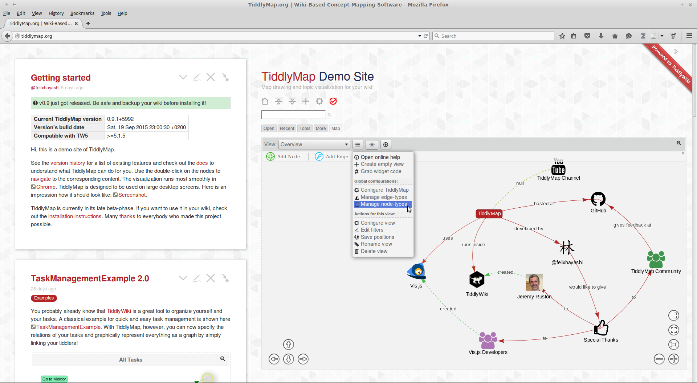Close the TaskManagementExample 2.0 tiddler
The width and height of the screenshot is (697, 383).
(211, 278)
